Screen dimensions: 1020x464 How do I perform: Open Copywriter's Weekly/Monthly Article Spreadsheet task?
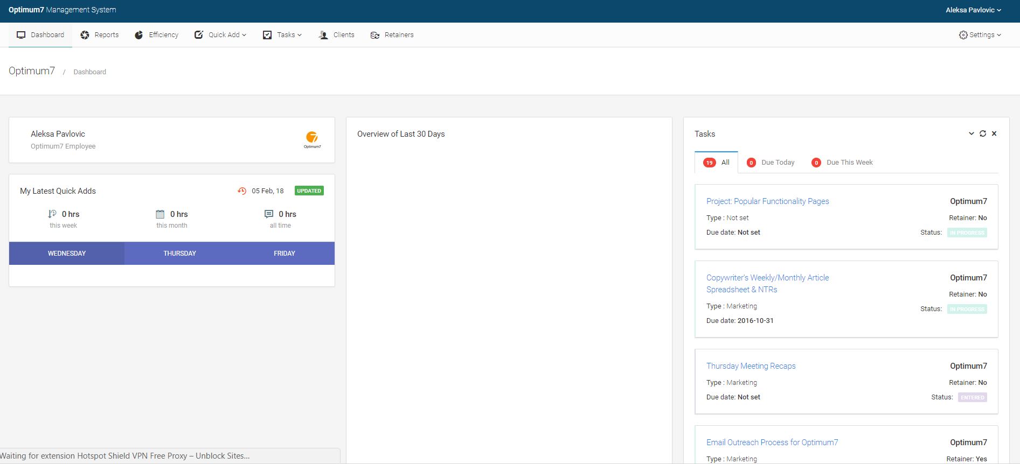pos(768,284)
